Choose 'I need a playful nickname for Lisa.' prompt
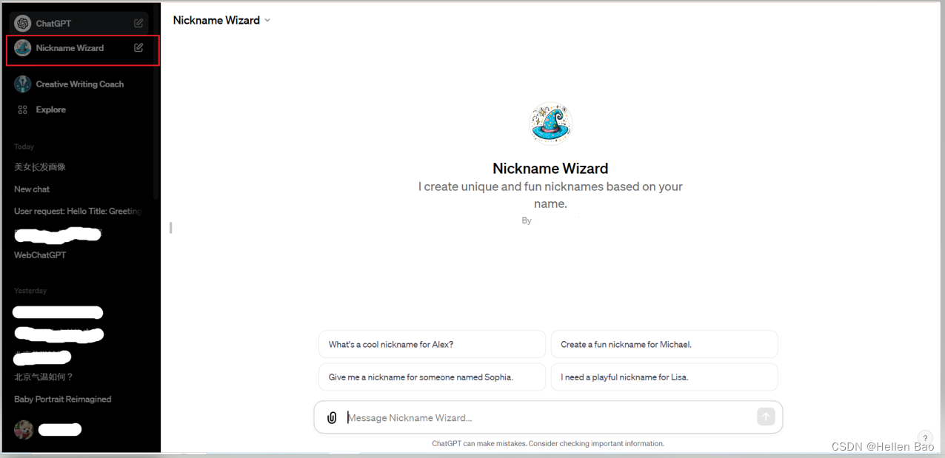This screenshot has width=945, height=458. (664, 377)
